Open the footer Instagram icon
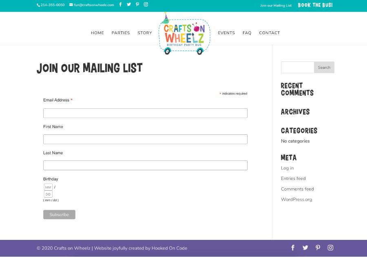Image resolution: width=367 pixels, height=257 pixels. click(330, 248)
